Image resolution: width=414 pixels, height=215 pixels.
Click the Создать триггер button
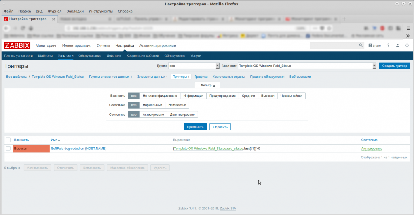click(x=395, y=66)
